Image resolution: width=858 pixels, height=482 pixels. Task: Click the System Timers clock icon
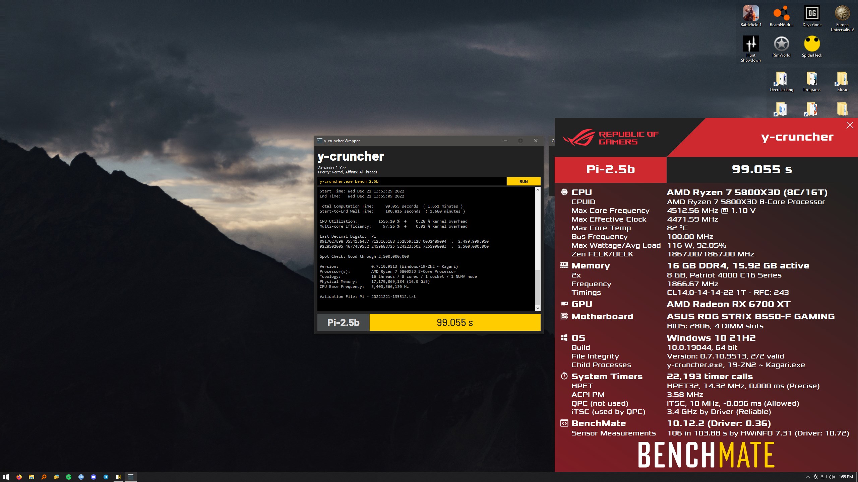(564, 376)
